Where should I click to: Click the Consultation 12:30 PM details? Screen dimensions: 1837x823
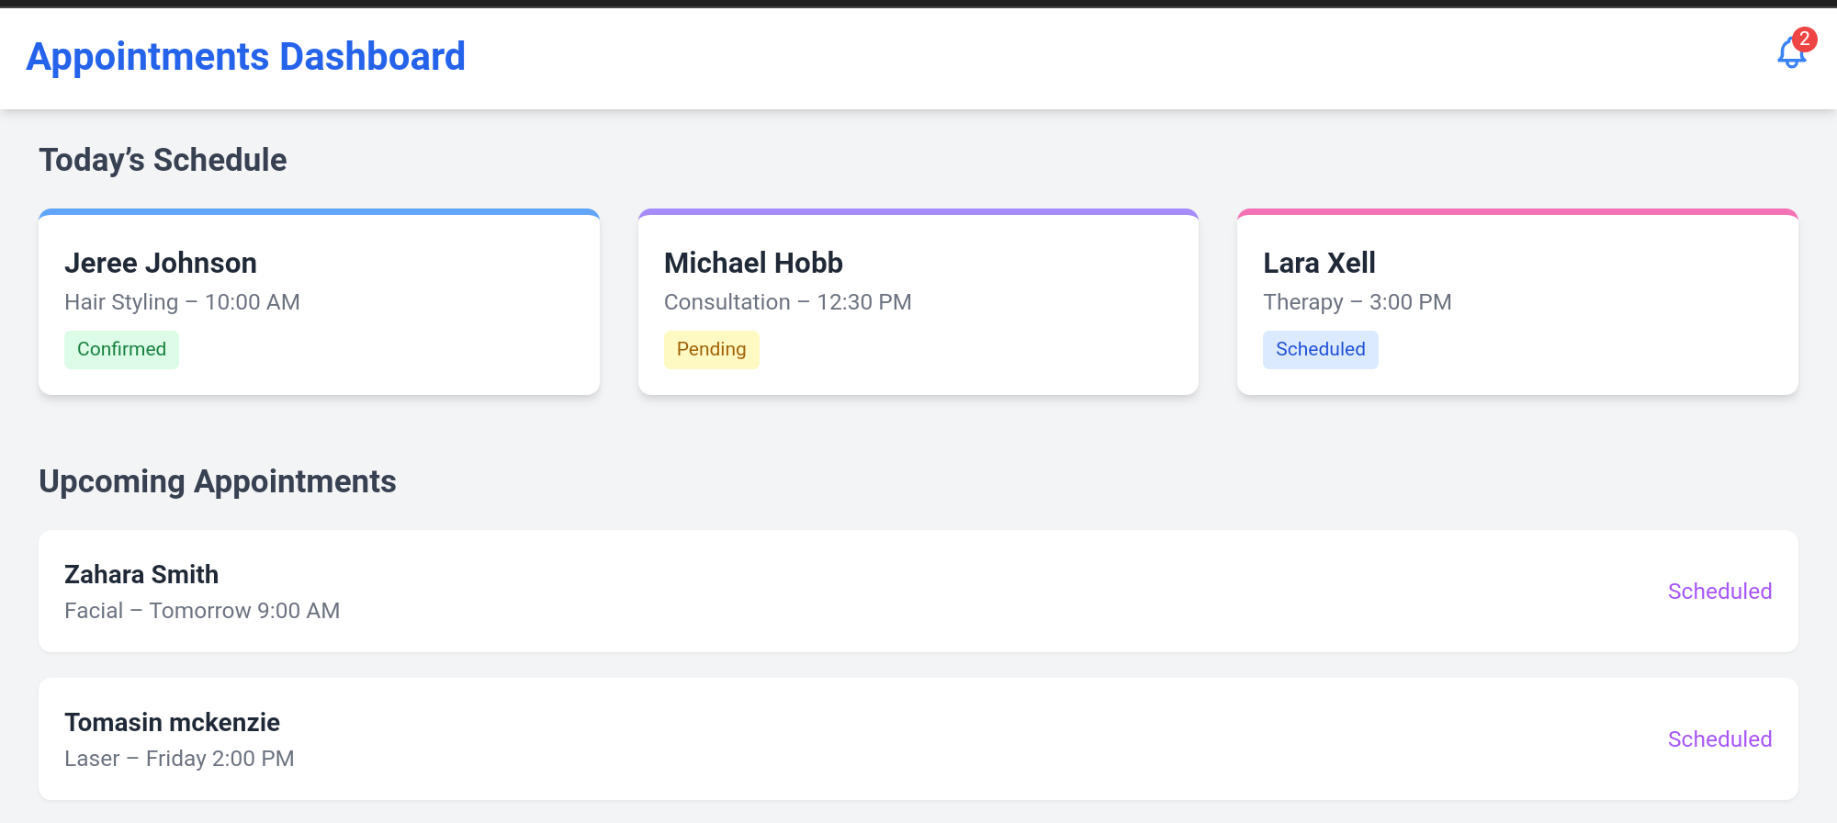[787, 302]
